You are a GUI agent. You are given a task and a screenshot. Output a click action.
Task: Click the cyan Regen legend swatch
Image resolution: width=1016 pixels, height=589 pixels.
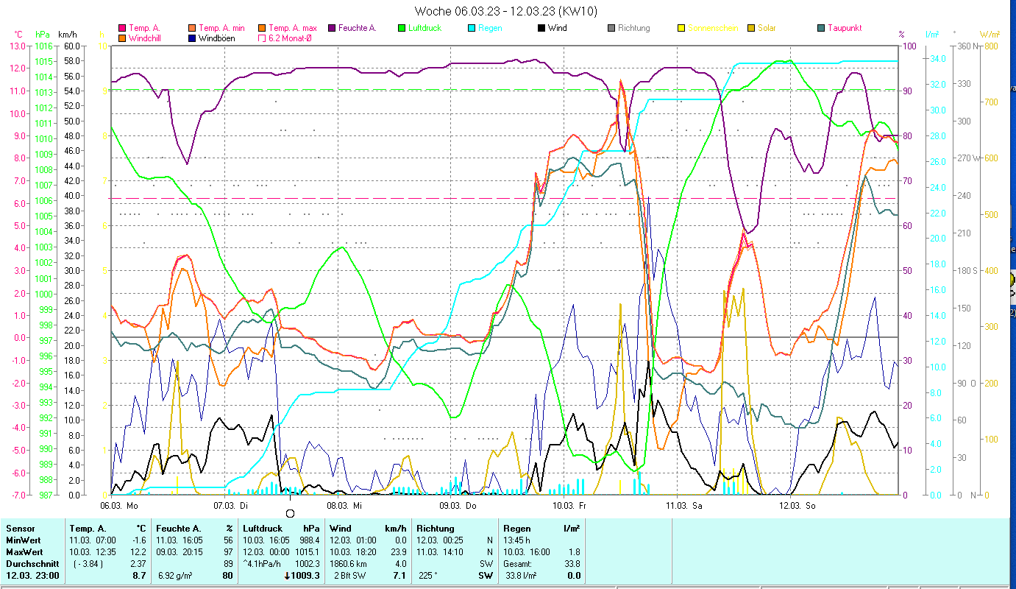[472, 29]
